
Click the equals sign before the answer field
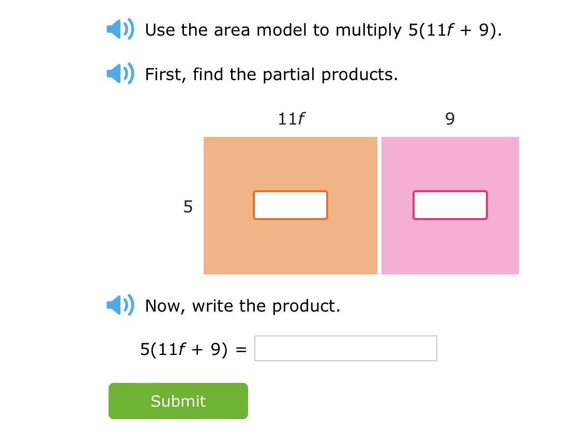click(x=241, y=350)
